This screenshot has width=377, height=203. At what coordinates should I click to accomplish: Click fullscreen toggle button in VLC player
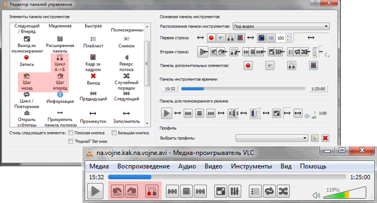[220, 191]
